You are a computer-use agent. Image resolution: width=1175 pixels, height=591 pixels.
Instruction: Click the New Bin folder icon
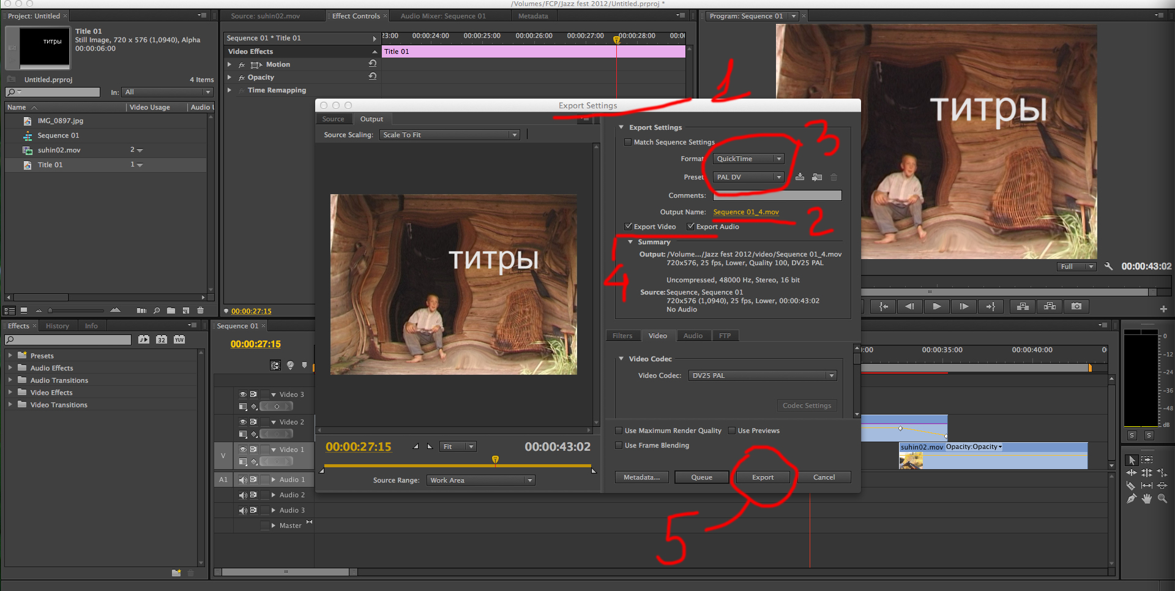tap(171, 311)
